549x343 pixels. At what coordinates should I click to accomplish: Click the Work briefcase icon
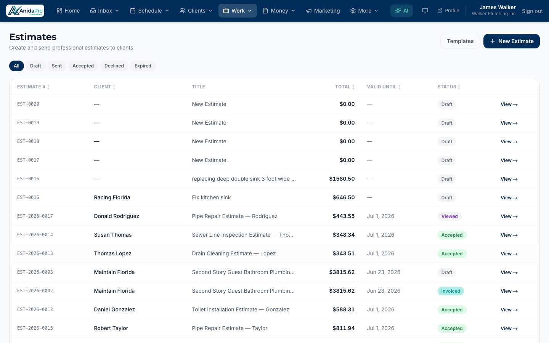point(226,11)
